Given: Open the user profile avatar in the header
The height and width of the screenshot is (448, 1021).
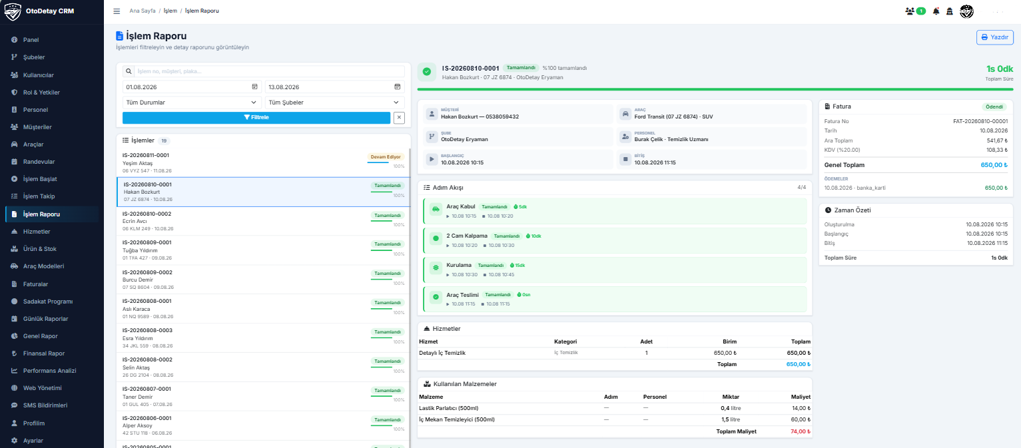Looking at the screenshot, I should [x=966, y=11].
